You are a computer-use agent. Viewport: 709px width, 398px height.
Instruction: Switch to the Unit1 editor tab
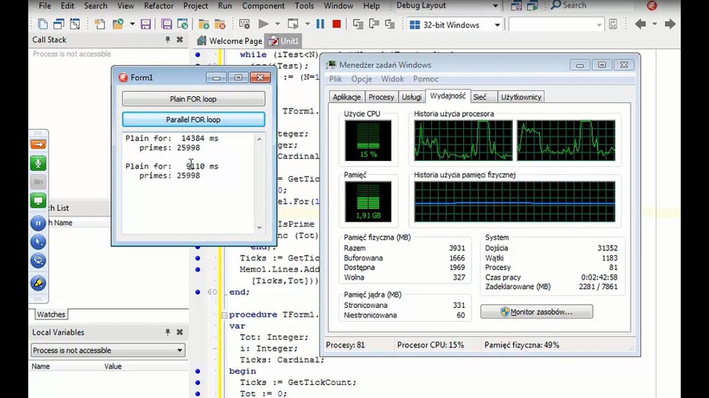point(284,41)
